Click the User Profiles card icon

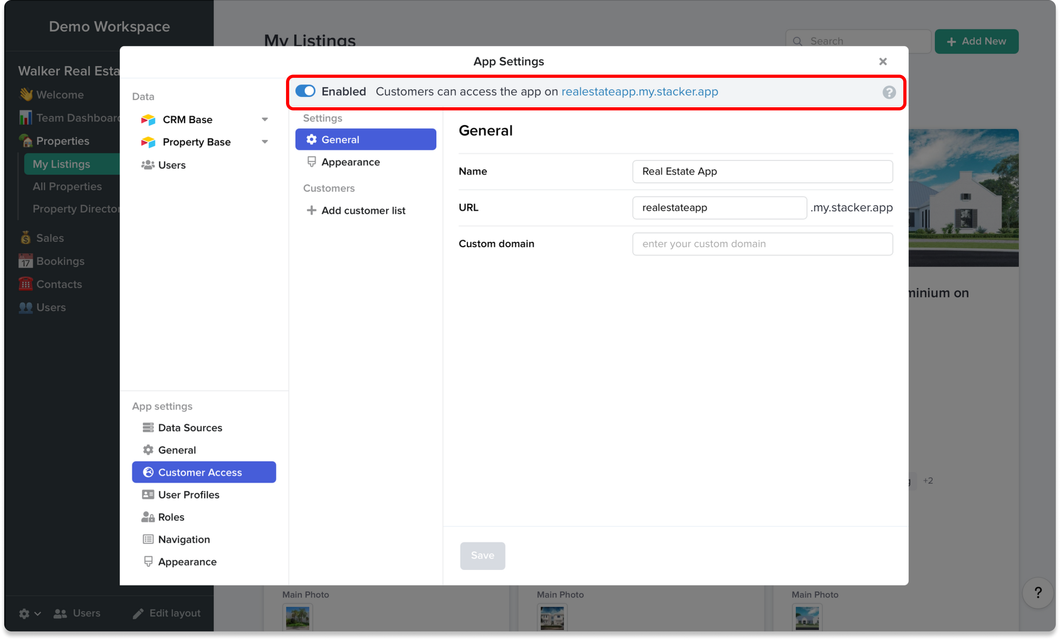pyautogui.click(x=148, y=495)
